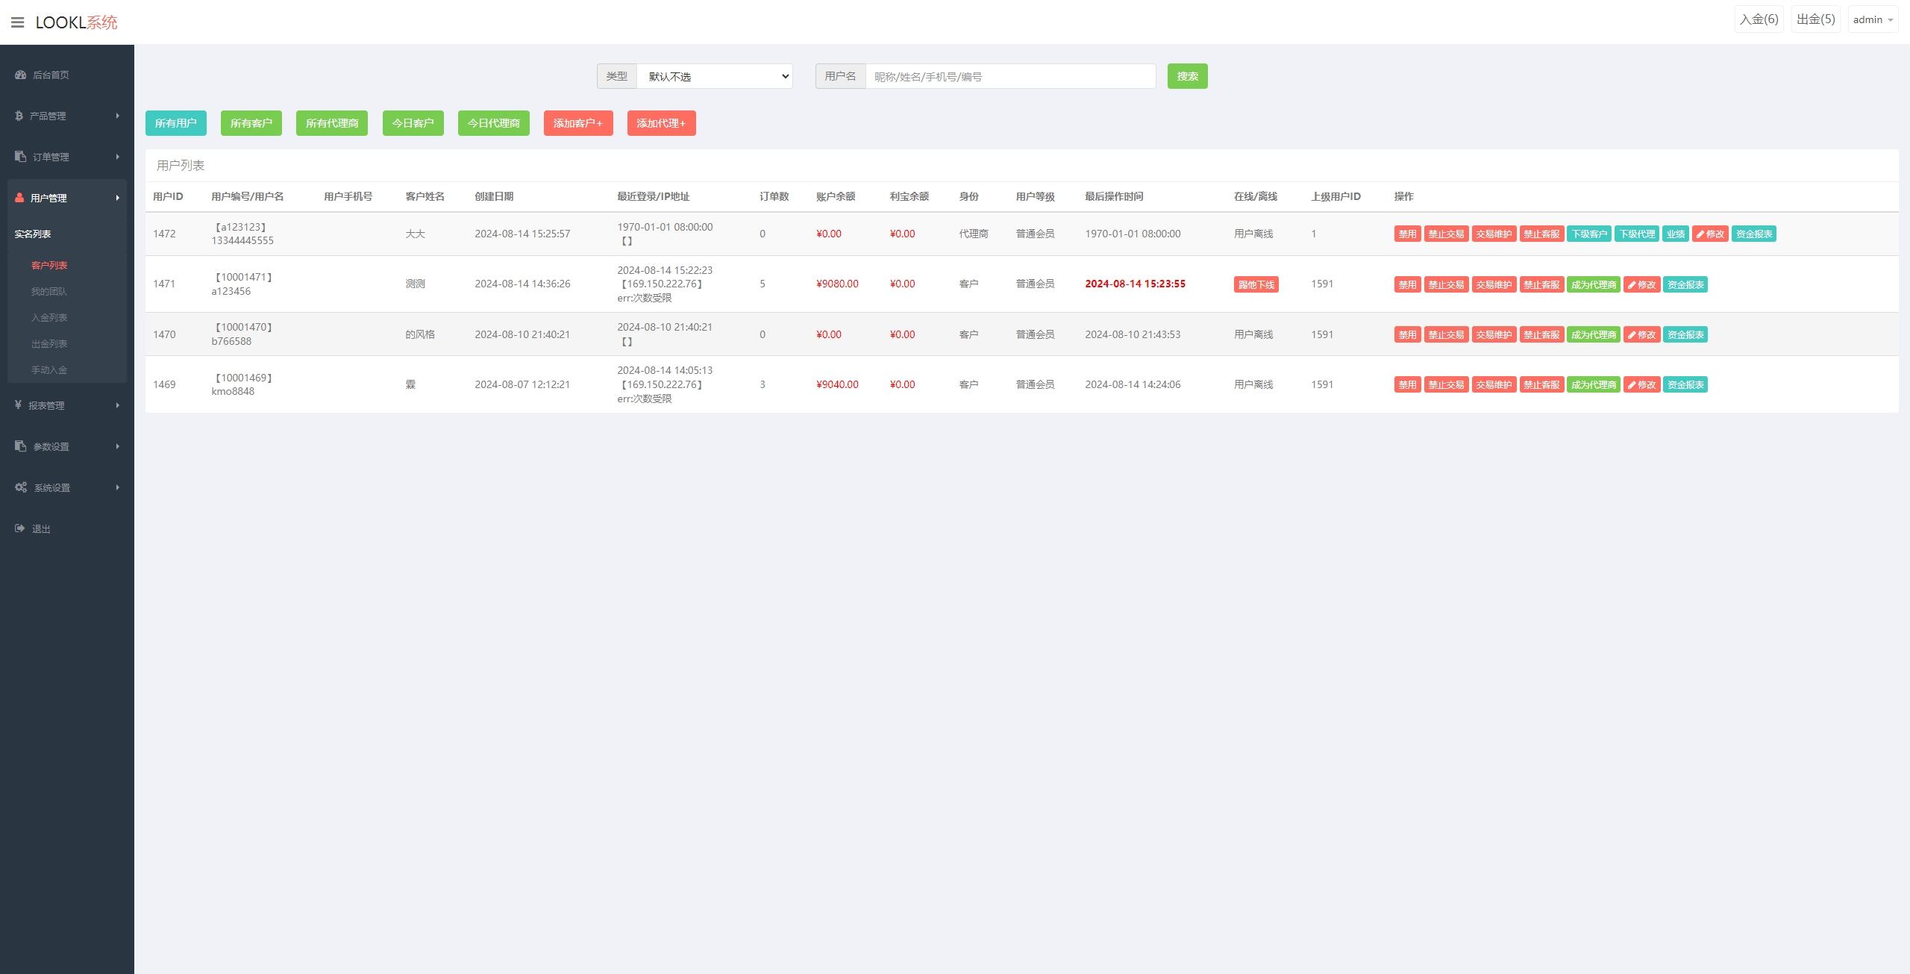
Task: Click the 订单管理 sidebar icon
Action: tap(20, 157)
